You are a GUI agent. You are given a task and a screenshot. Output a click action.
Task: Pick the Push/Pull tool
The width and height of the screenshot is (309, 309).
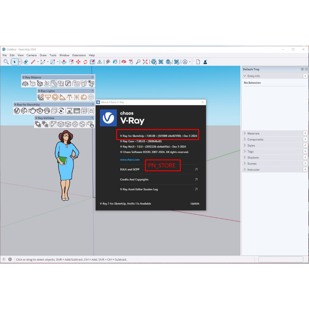64,62
